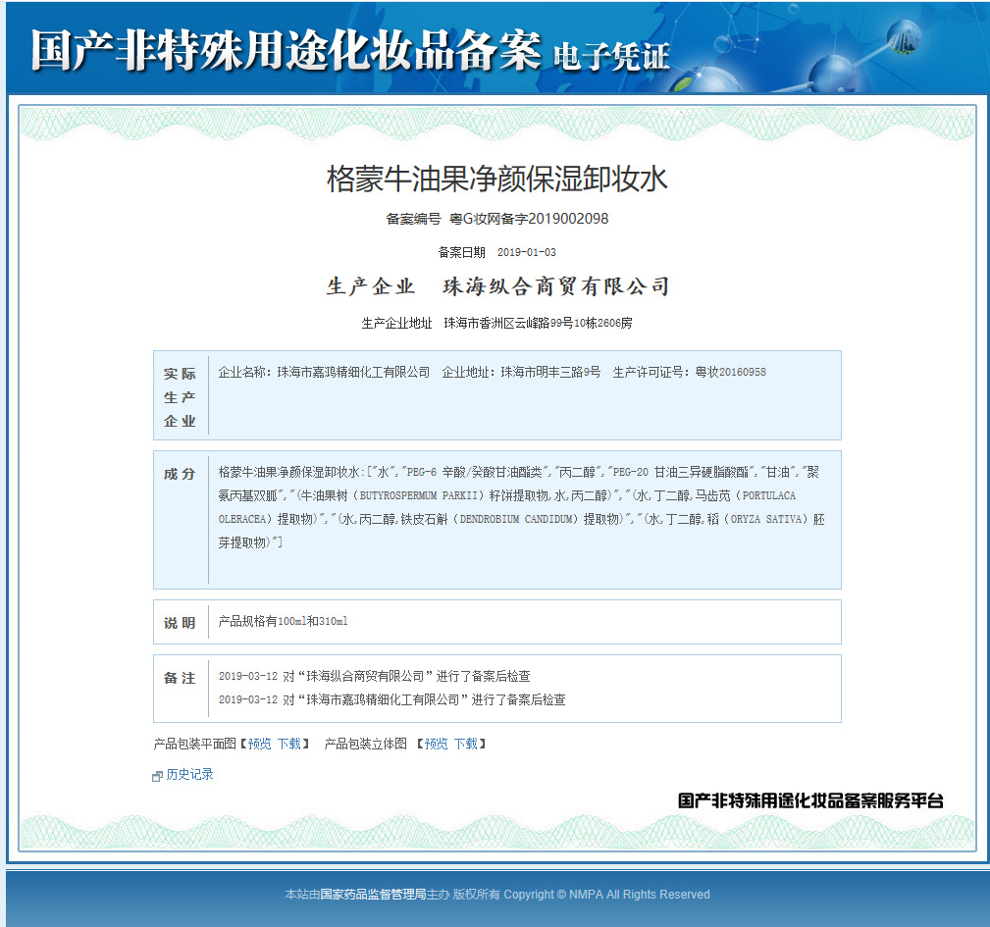Click the 成分 section label
This screenshot has height=927, width=990.
pos(180,474)
